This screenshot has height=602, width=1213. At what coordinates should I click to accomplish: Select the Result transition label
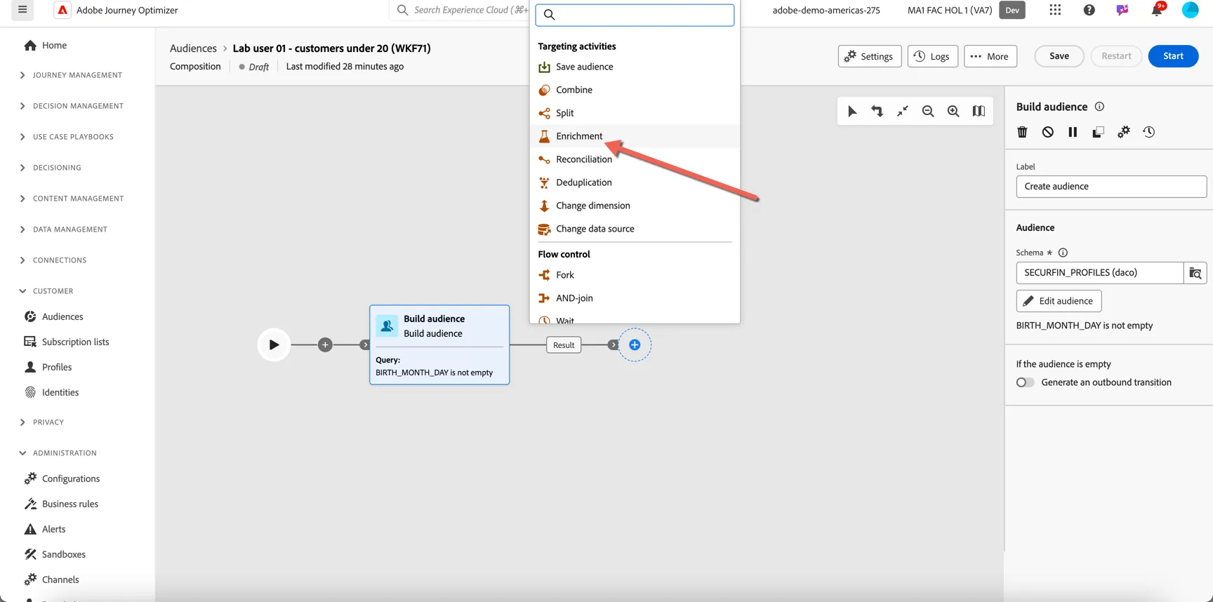[x=564, y=345]
